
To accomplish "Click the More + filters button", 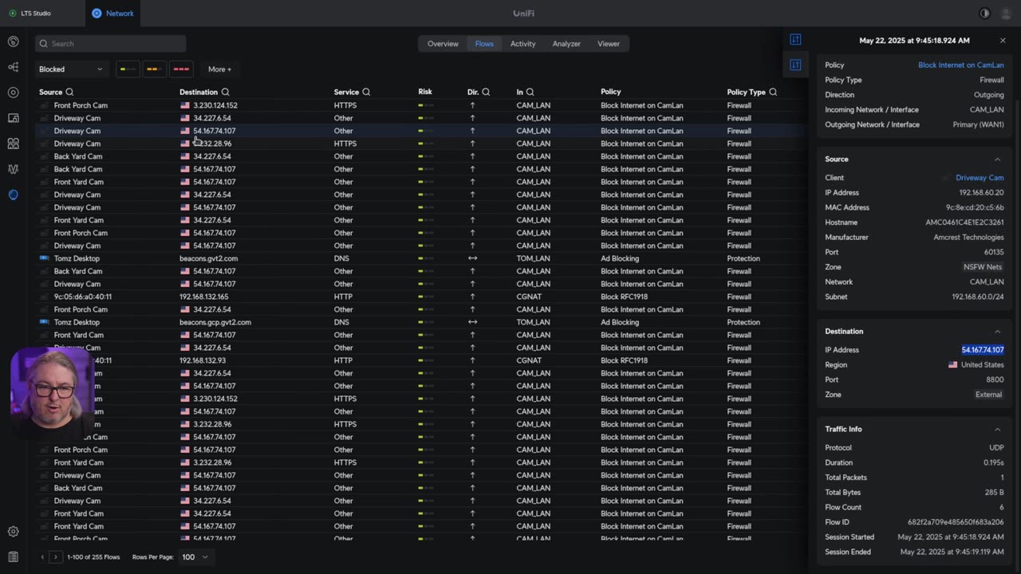I will 219,69.
